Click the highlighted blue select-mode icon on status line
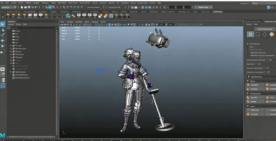 50,7
